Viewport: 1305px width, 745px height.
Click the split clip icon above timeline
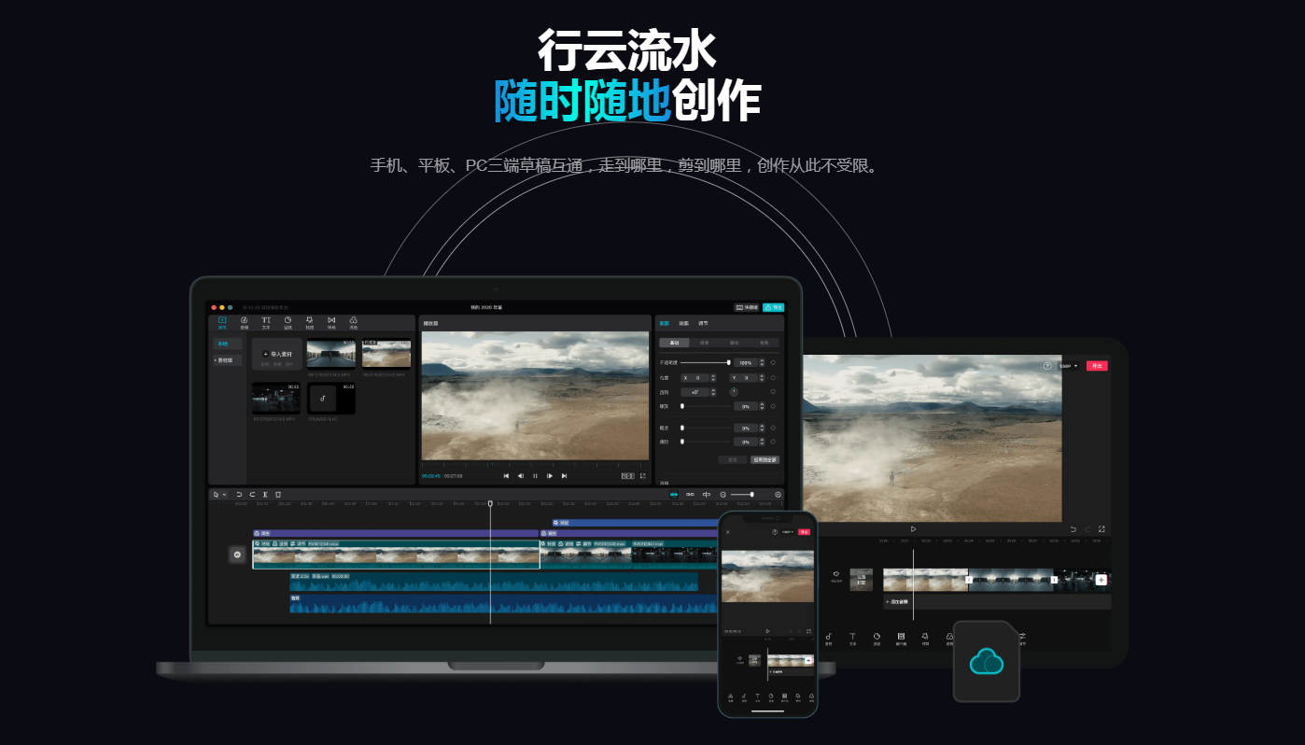pyautogui.click(x=265, y=494)
